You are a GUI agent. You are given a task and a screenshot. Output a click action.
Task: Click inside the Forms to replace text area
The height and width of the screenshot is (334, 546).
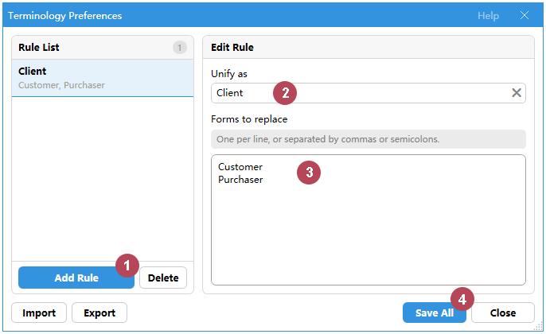pos(369,219)
